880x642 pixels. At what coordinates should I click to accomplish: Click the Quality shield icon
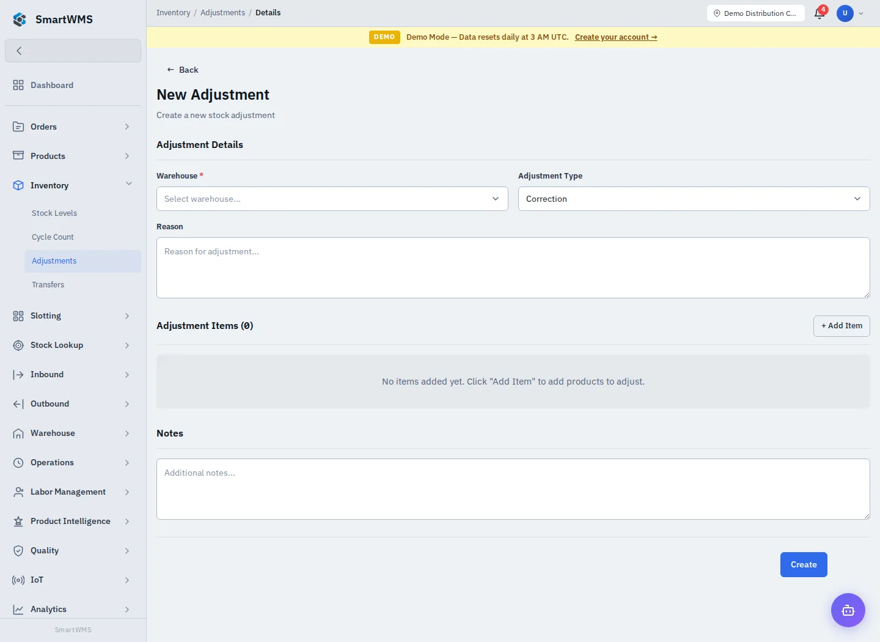[x=18, y=551]
